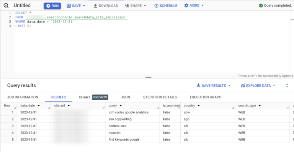The image size is (294, 152).
Task: Click SAVE RESULTS button
Action: 211,86
